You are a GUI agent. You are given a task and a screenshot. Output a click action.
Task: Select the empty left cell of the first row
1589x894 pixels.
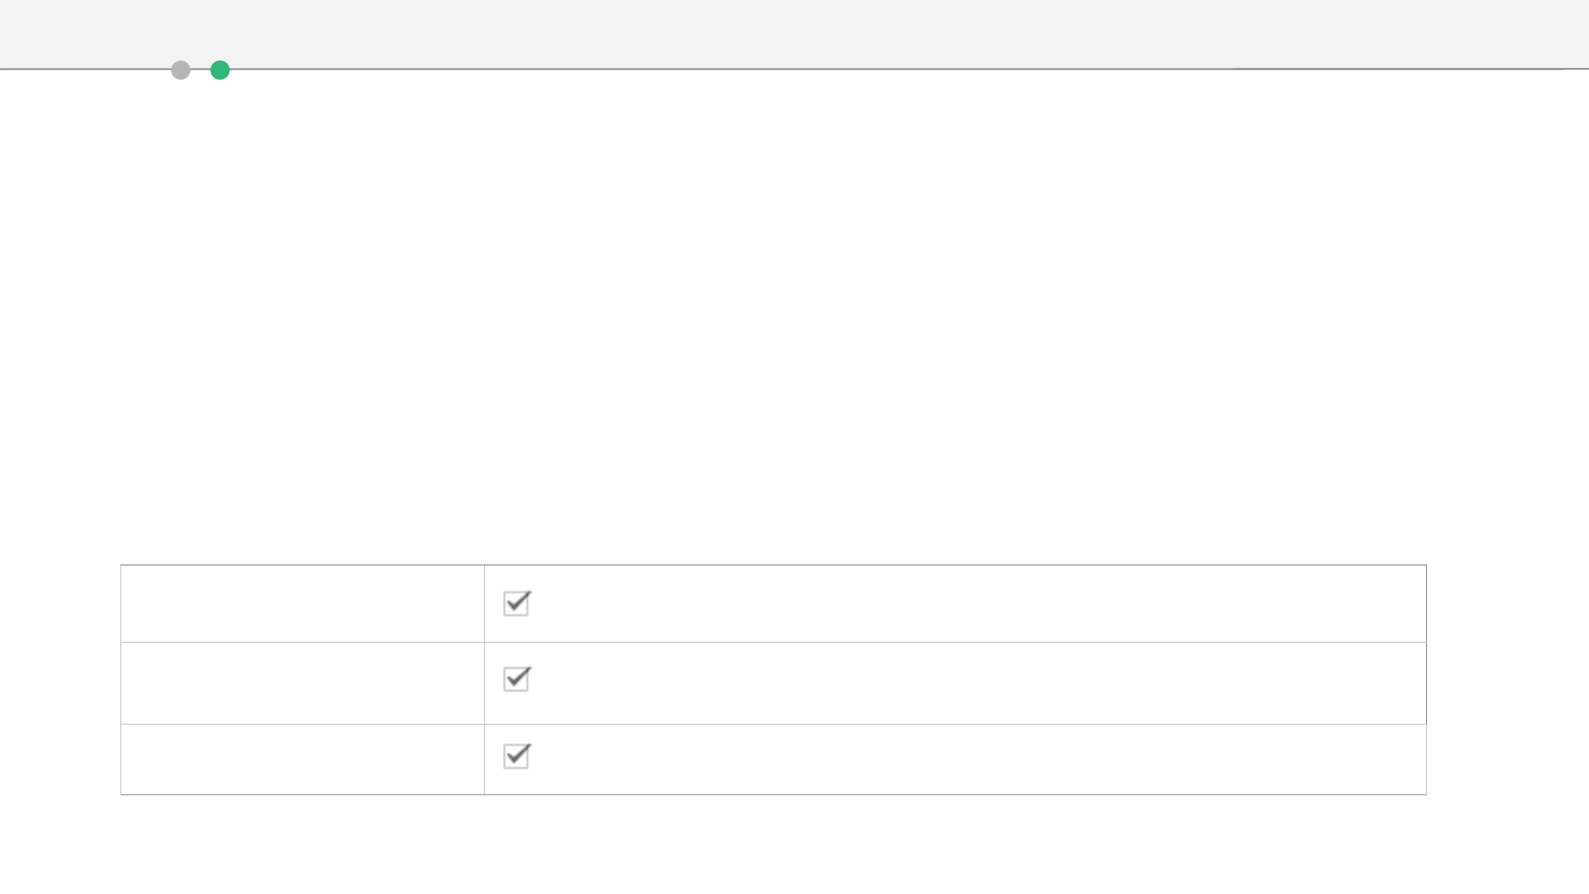pos(302,603)
